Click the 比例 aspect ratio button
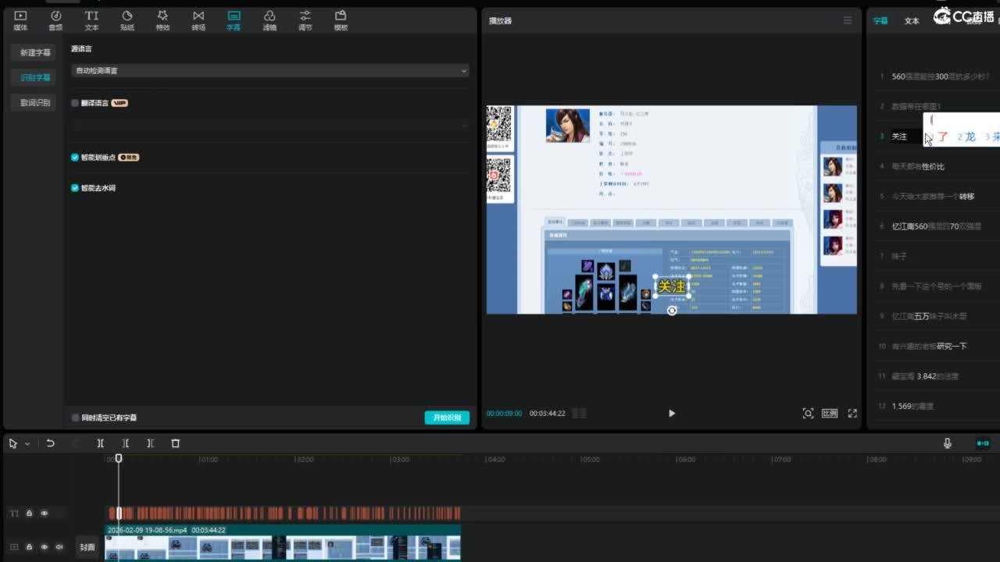 tap(830, 414)
